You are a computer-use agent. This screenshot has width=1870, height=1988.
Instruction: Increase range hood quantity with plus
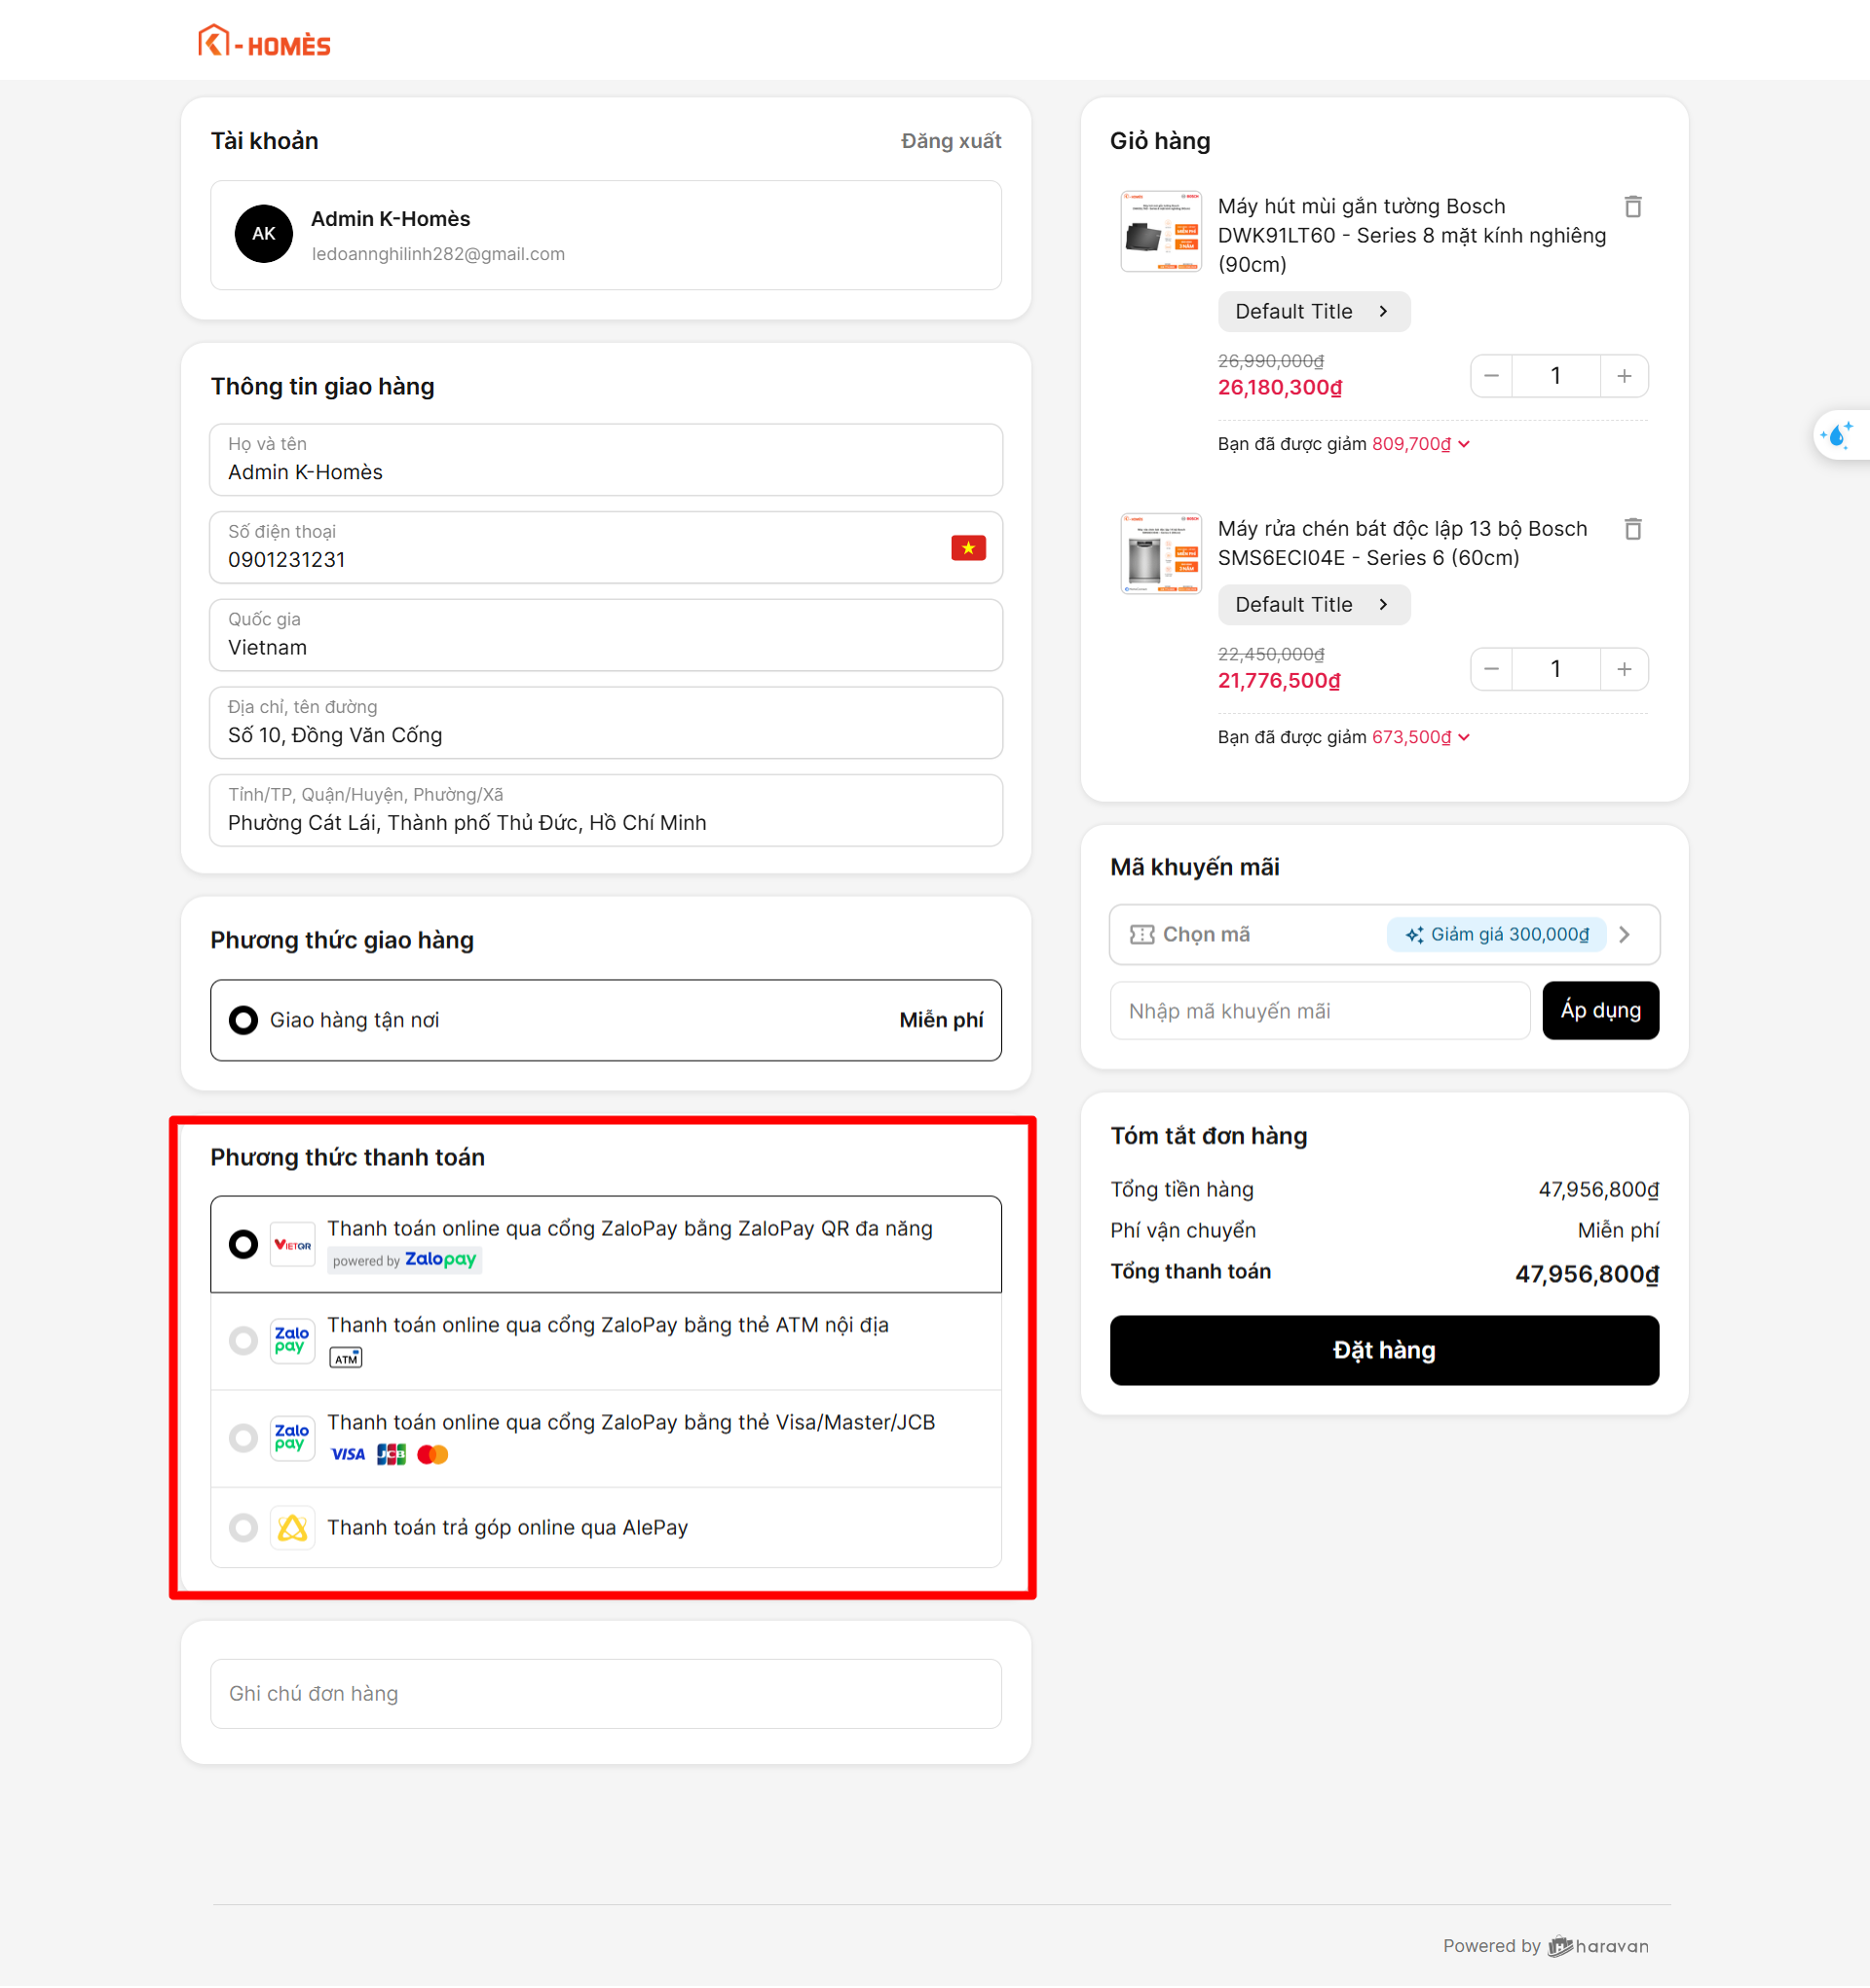click(x=1623, y=376)
